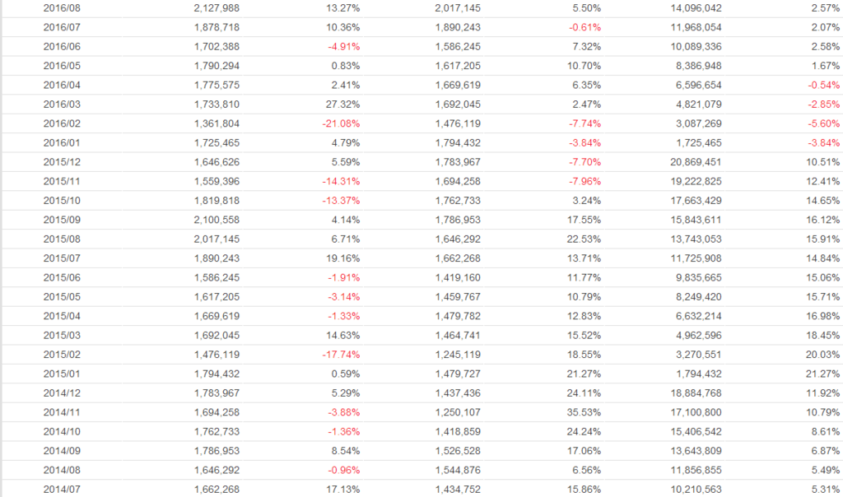
Task: Click the 2014/10 date cell
Action: click(62, 432)
